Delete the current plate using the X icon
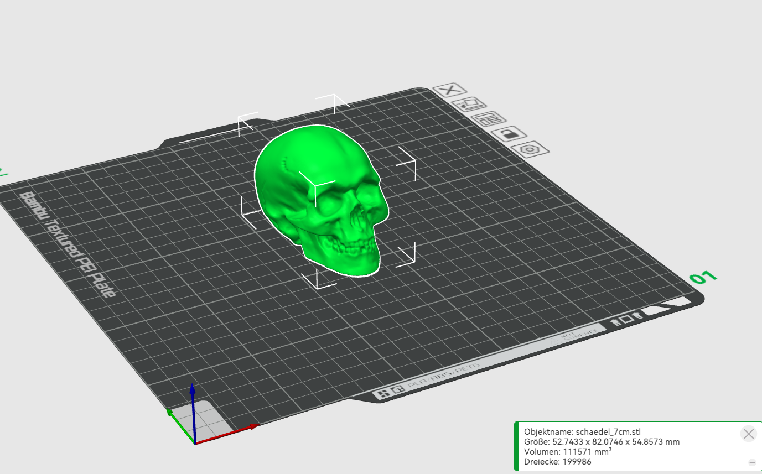The height and width of the screenshot is (474, 762). (448, 90)
